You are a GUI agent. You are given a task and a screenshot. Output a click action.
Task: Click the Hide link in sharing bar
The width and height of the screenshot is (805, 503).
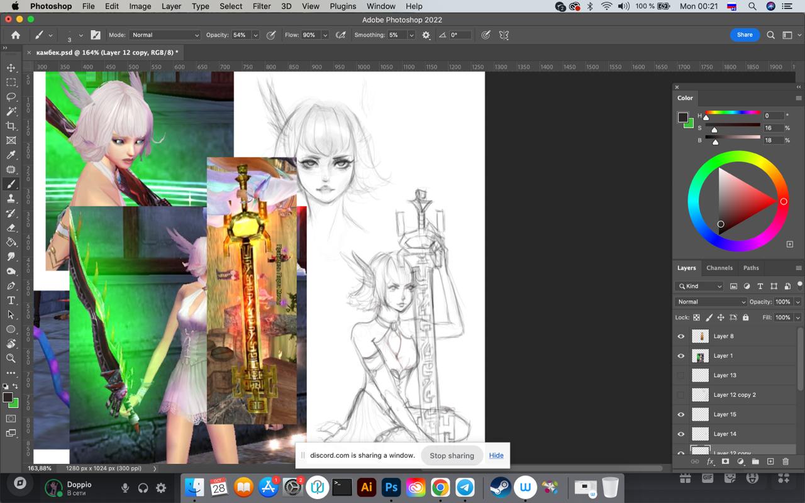click(496, 455)
